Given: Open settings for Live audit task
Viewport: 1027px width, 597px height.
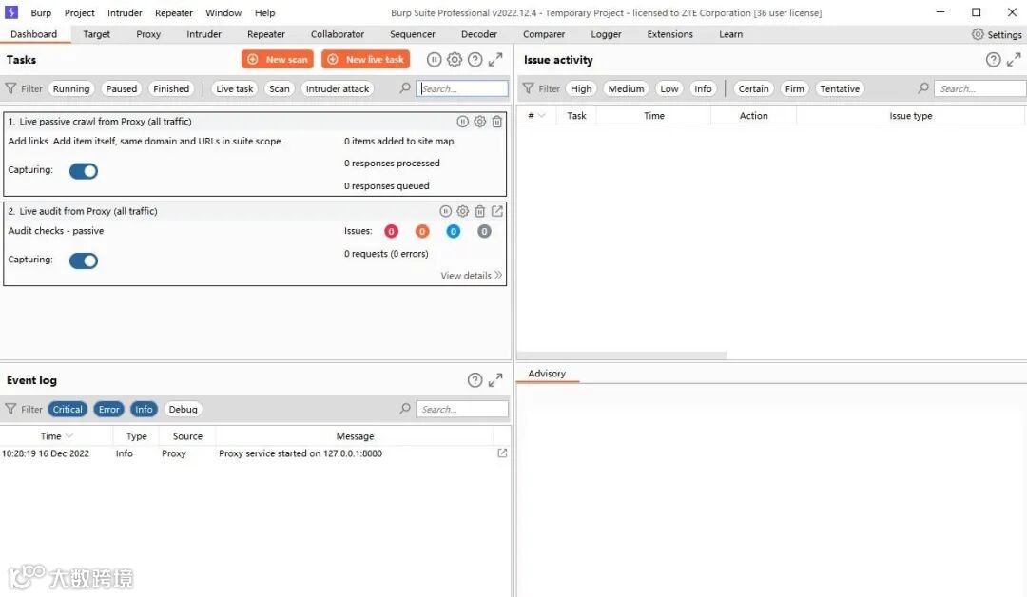Looking at the screenshot, I should click(462, 211).
